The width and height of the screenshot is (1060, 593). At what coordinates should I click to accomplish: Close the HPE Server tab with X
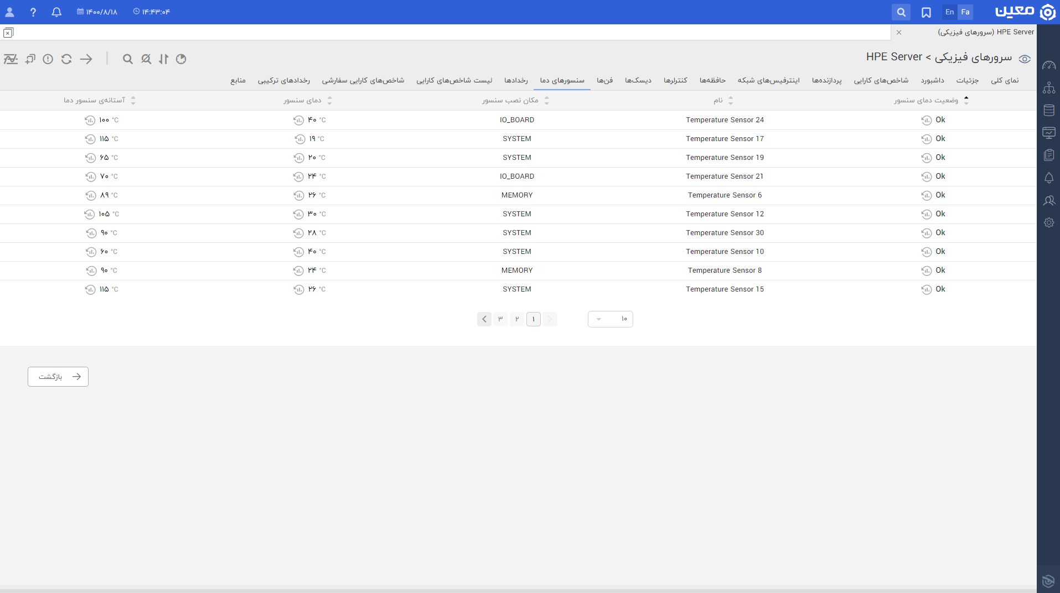tap(899, 33)
